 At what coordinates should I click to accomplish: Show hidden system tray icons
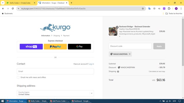tap(160, 101)
